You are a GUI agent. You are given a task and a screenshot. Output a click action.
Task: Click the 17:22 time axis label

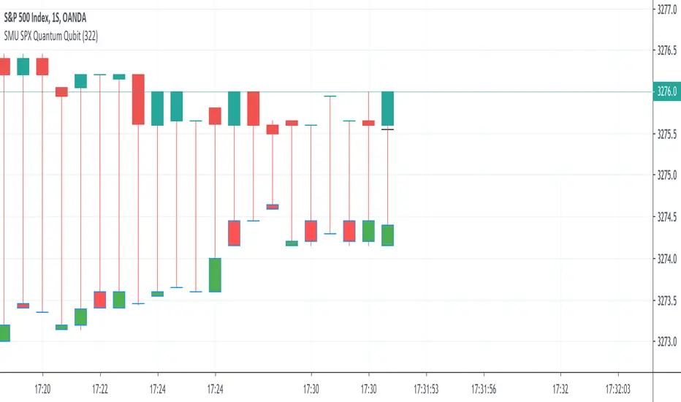(101, 385)
